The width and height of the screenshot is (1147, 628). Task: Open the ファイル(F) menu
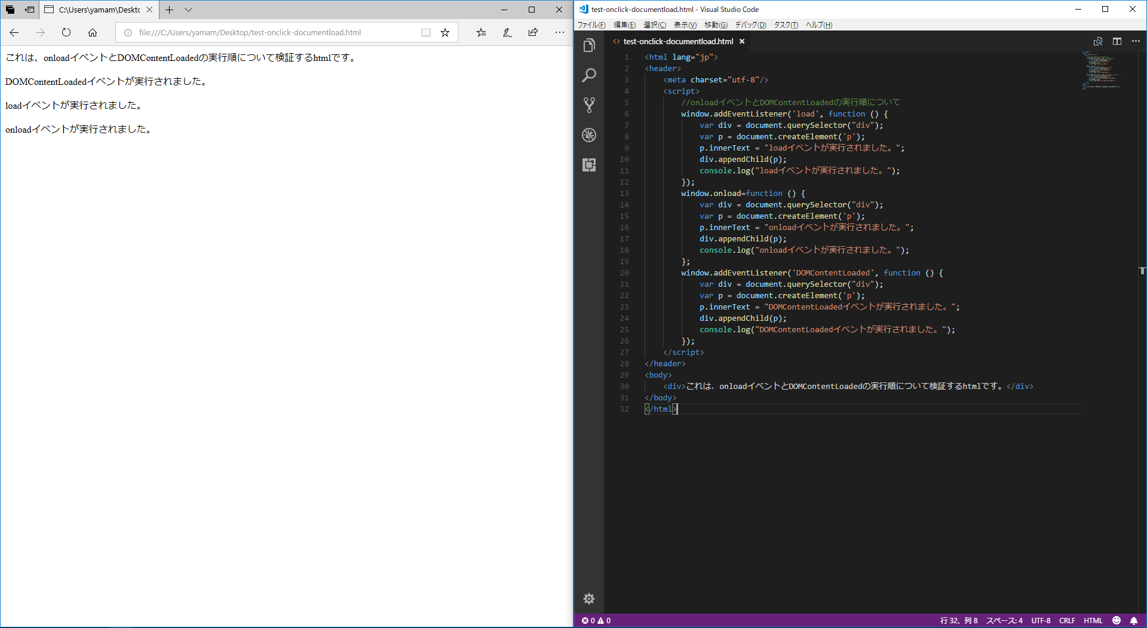590,24
